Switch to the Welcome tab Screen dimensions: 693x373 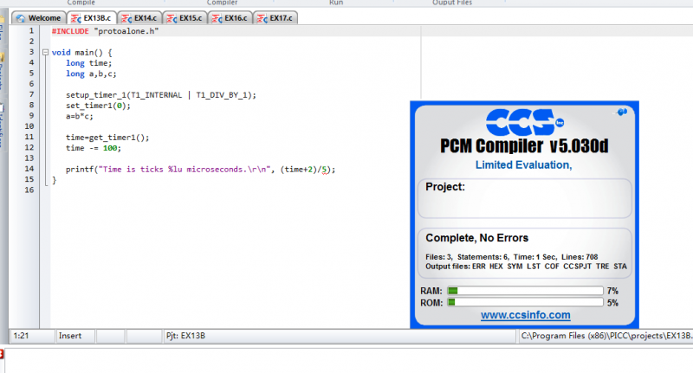(x=39, y=18)
